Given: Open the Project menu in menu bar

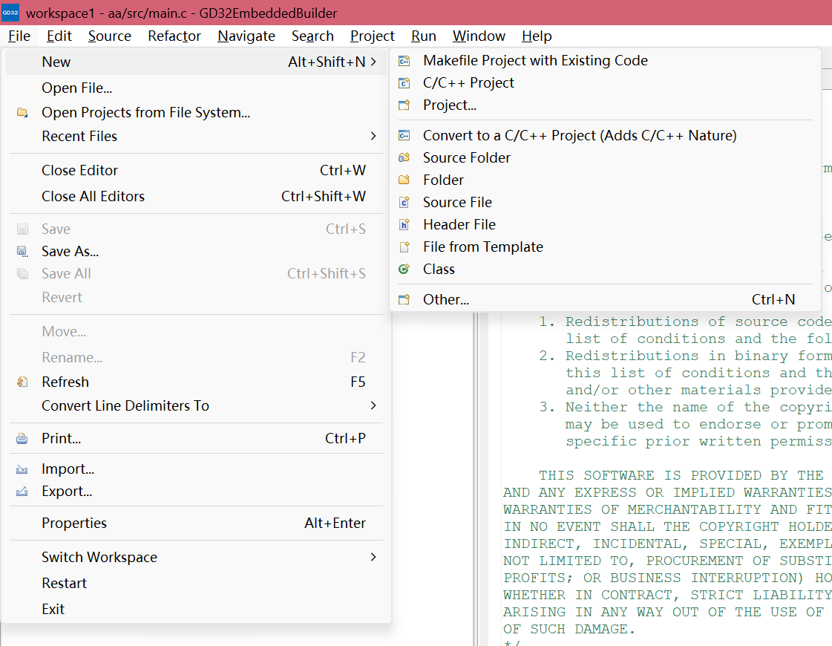Looking at the screenshot, I should 373,36.
